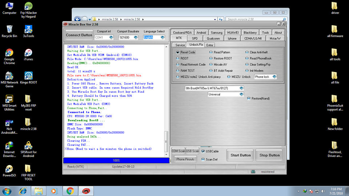
Task: Expand the Phone lock dropdown
Action: click(274, 77)
